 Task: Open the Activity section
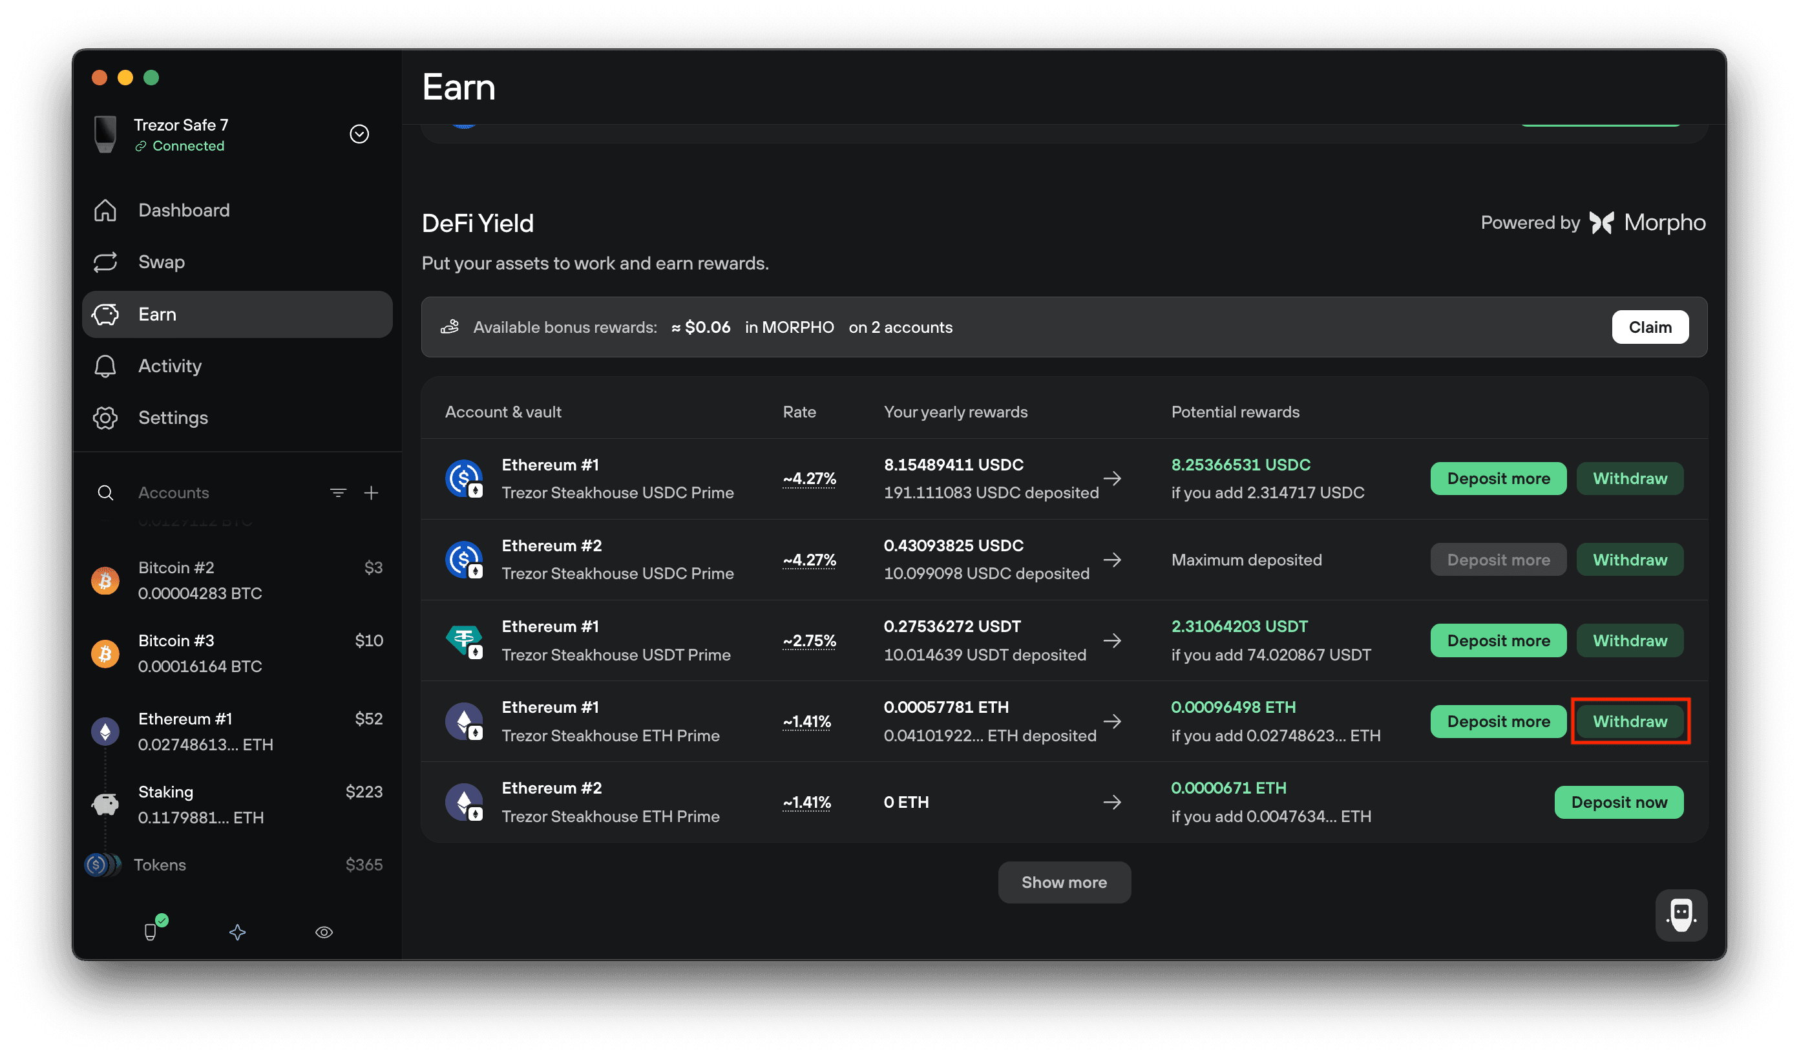[x=237, y=366]
